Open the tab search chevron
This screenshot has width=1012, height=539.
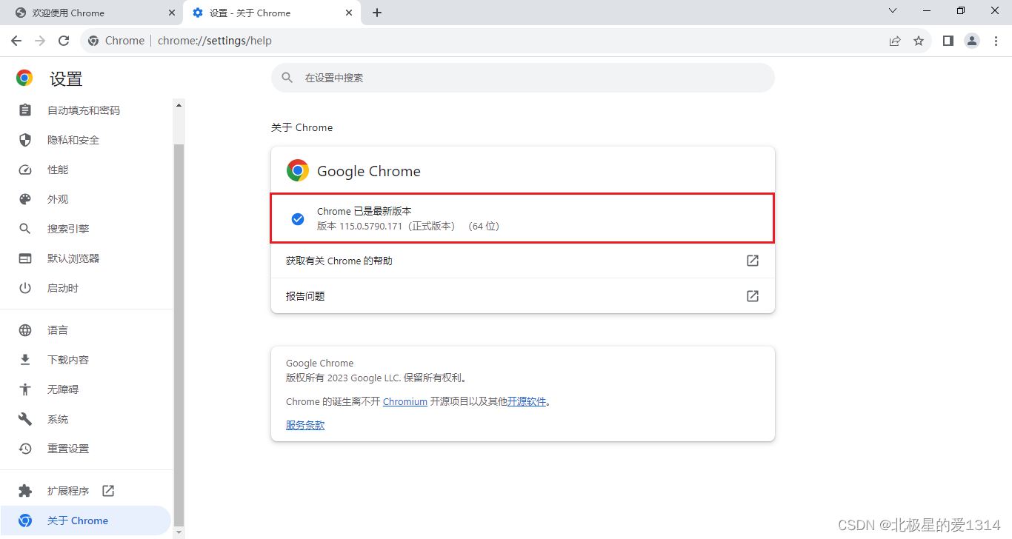893,10
